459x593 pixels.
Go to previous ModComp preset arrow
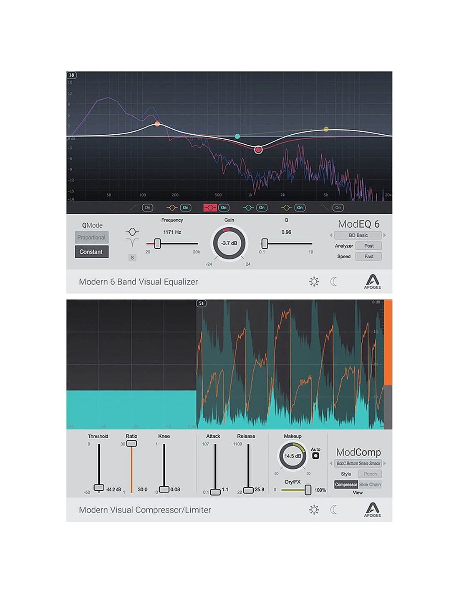pyautogui.click(x=331, y=463)
